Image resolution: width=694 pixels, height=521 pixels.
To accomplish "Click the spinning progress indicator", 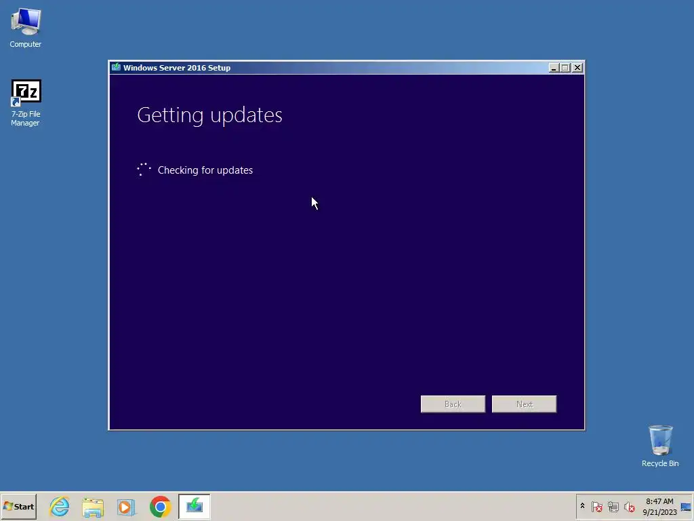I will click(144, 170).
